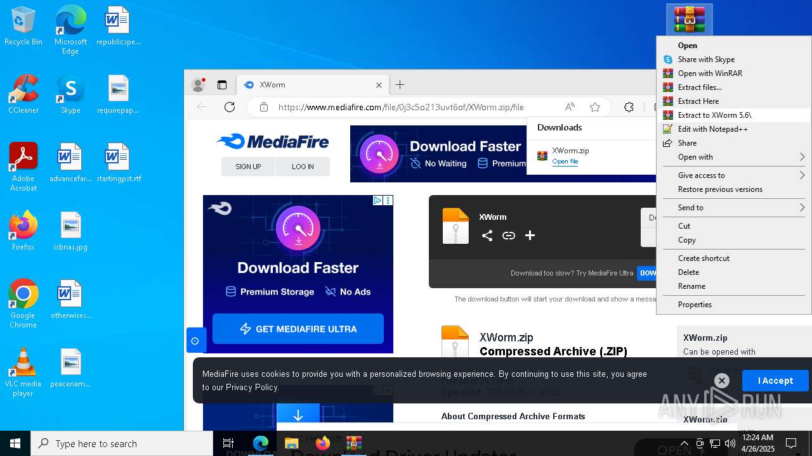Image resolution: width=812 pixels, height=456 pixels.
Task: Click the plus icon next to XWorm
Action: [530, 236]
